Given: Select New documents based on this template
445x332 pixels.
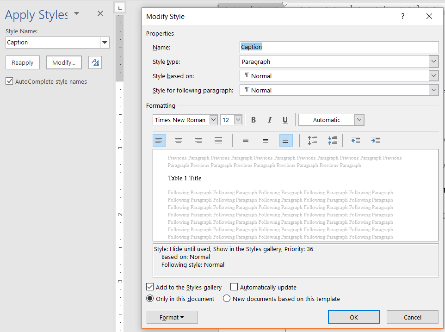Looking at the screenshot, I should tap(227, 299).
